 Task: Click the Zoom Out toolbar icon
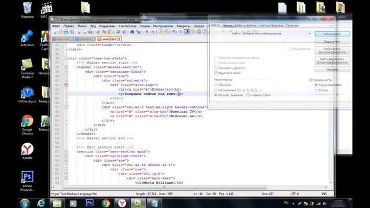point(153,32)
